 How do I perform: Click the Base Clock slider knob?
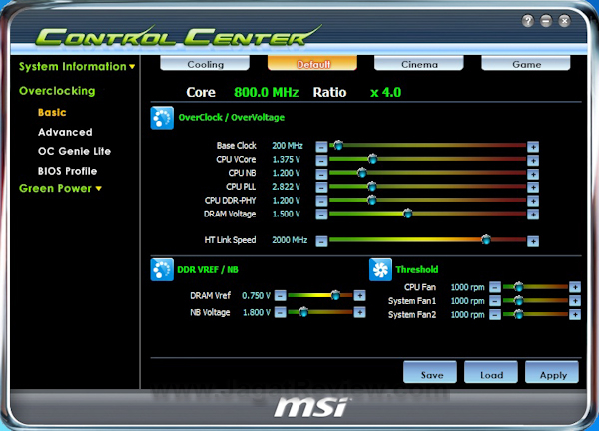[x=338, y=145]
